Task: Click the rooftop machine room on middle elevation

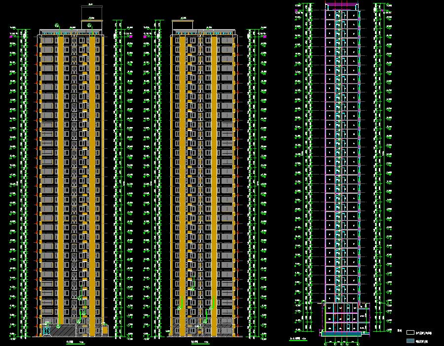Action: tap(183, 25)
